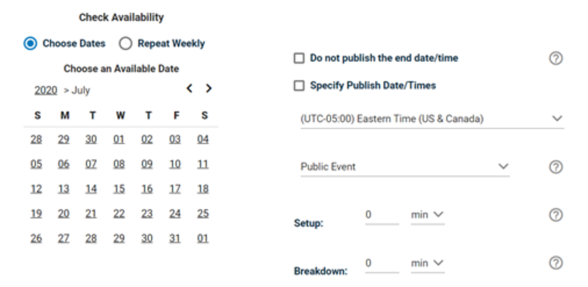Screen dimensions: 588x287
Task: Pick July 15 on the calendar
Action: pos(119,189)
